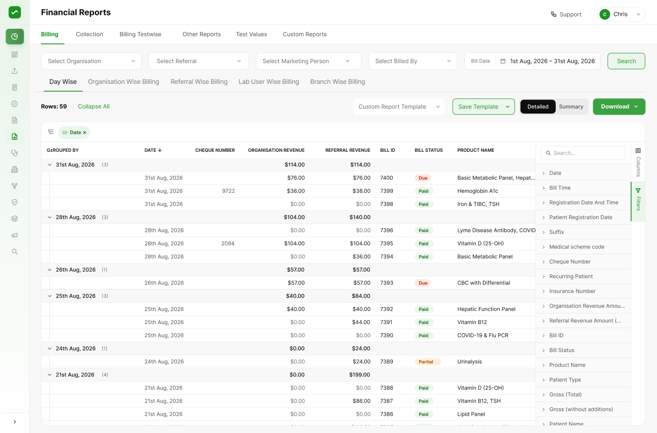Switch to Summary view
657x433 pixels.
pos(571,107)
